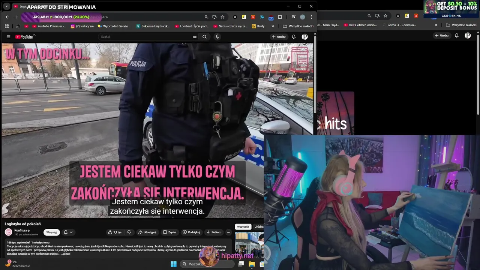This screenshot has height=270, width=480.
Task: Open Chrome three-dot menu in front window
Action: [311, 17]
